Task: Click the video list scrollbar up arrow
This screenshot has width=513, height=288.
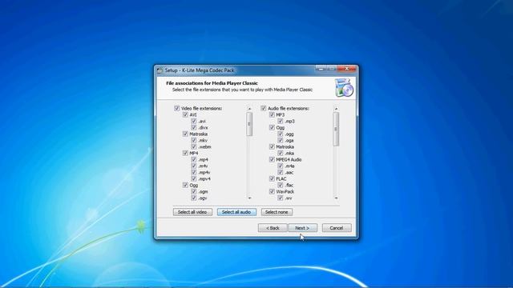Action: point(249,109)
